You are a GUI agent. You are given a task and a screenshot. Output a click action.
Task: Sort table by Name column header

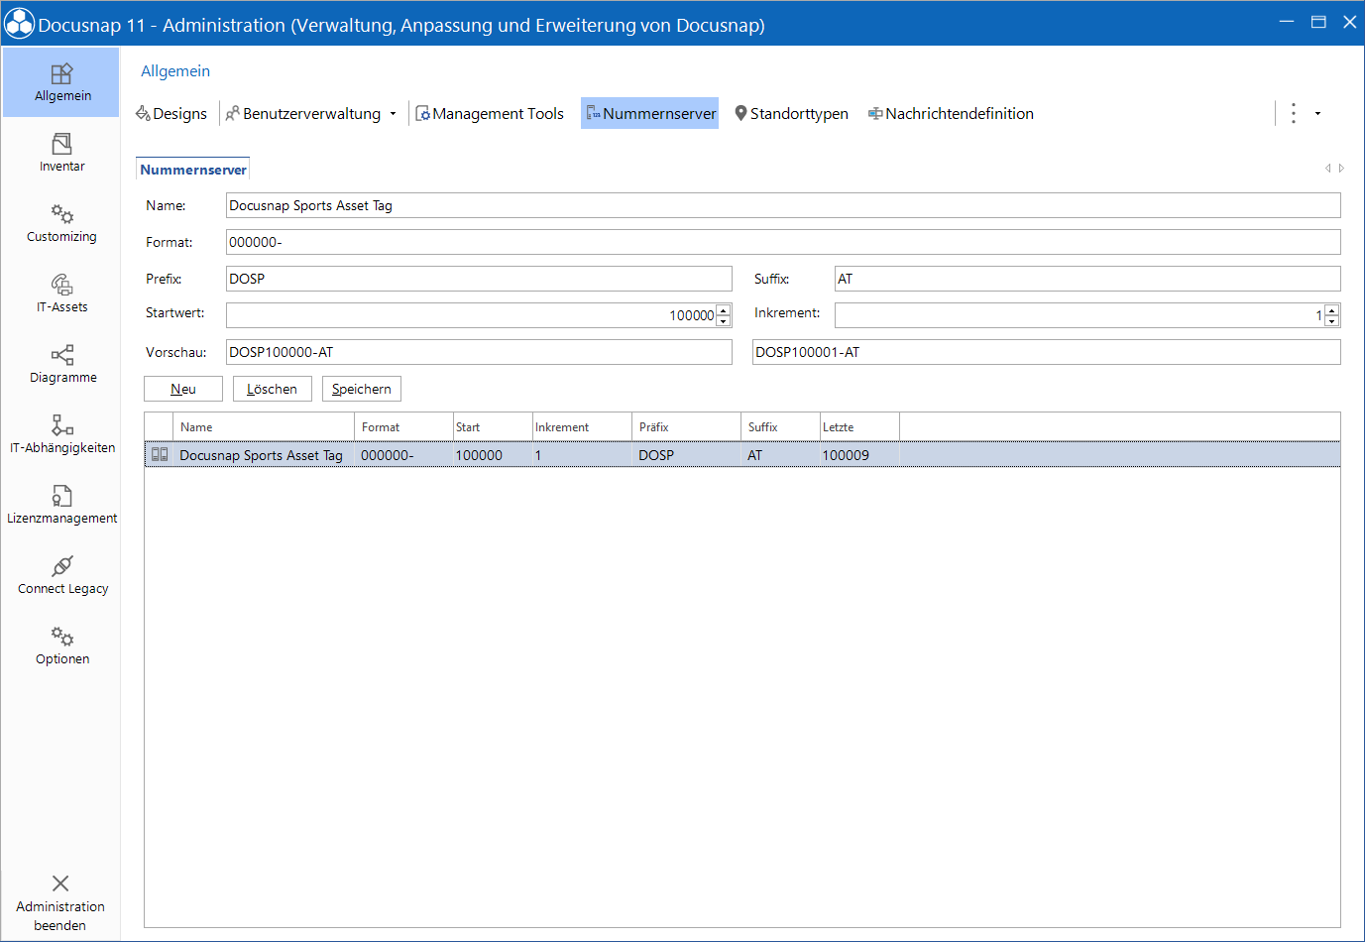pyautogui.click(x=264, y=427)
